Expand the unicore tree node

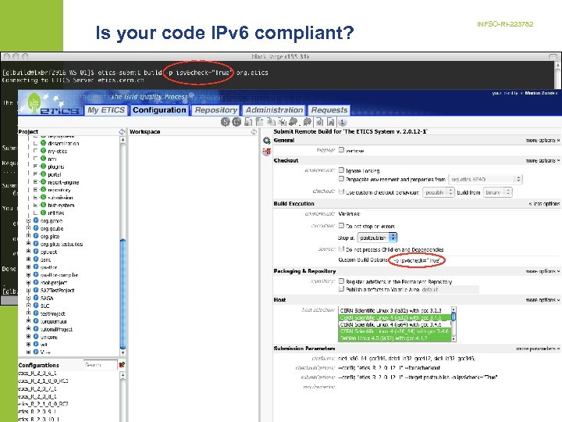pyautogui.click(x=28, y=337)
